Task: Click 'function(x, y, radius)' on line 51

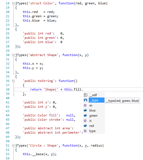Action: 83,145
